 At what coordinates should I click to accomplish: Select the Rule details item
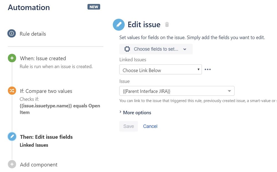pos(33,34)
